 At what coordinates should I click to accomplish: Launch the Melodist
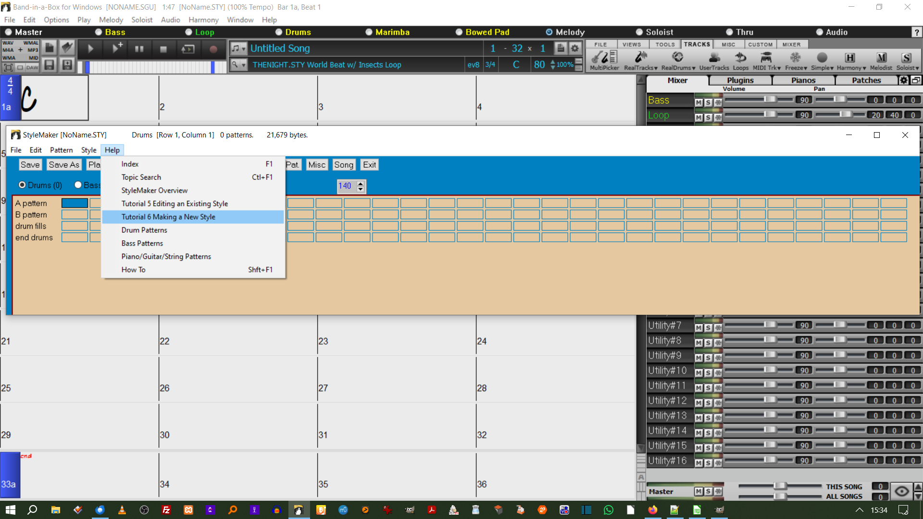pyautogui.click(x=881, y=61)
